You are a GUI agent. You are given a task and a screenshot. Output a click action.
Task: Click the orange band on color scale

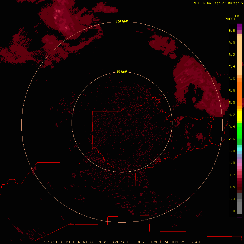click(x=239, y=94)
